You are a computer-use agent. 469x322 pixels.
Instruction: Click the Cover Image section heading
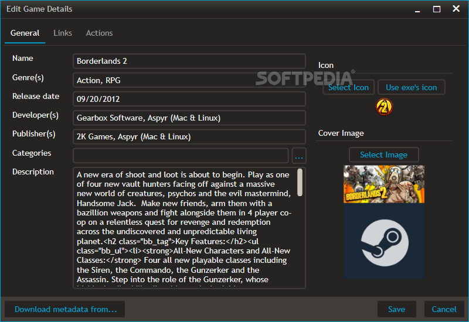[341, 133]
